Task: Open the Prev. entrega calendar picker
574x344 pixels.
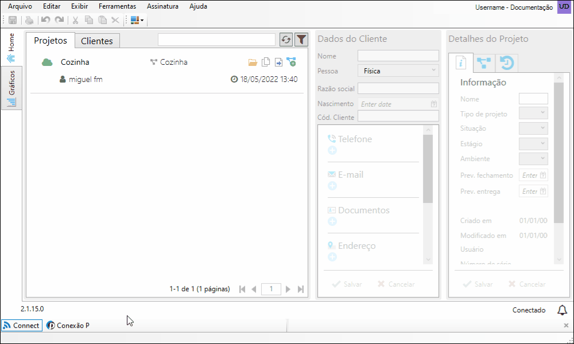Action: pyautogui.click(x=543, y=191)
